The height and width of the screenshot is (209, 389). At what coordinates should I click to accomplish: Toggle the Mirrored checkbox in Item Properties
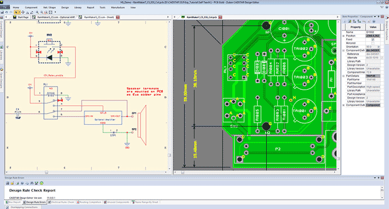pos(373,43)
